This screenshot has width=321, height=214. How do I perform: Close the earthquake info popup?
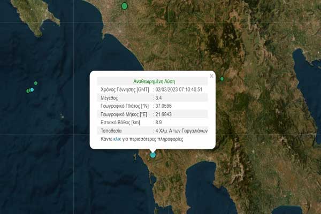211,76
